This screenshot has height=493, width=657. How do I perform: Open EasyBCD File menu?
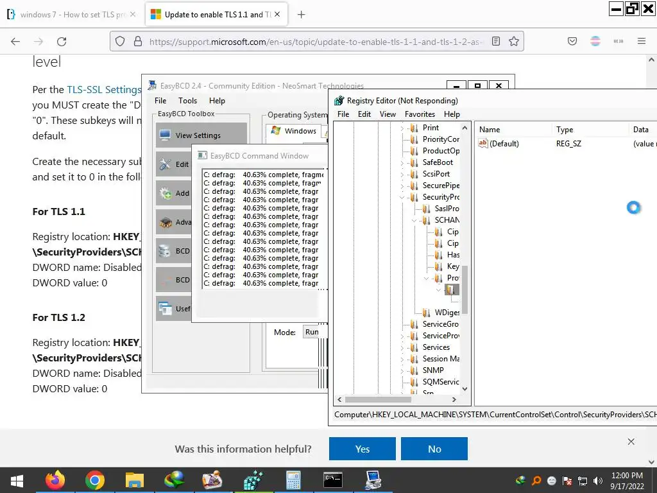tap(160, 101)
